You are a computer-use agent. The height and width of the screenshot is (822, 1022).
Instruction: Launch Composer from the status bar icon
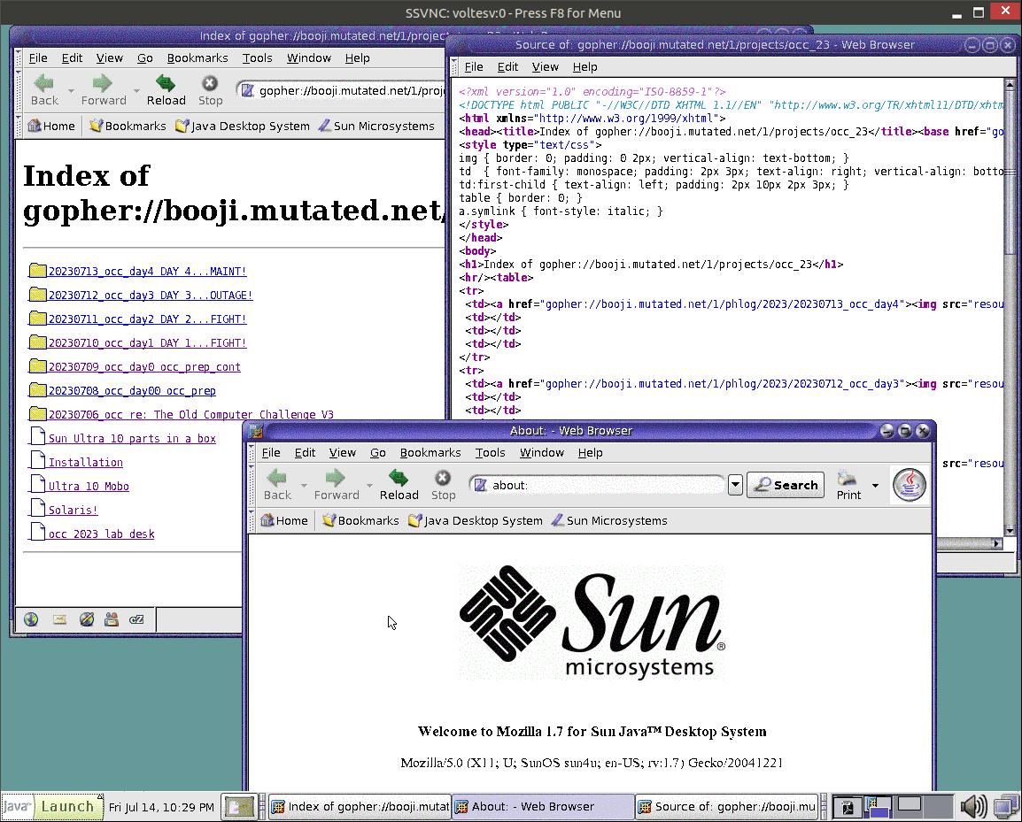tap(86, 619)
